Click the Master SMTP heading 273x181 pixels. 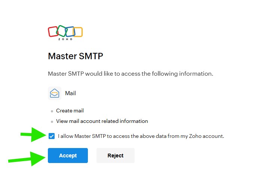pyautogui.click(x=75, y=56)
